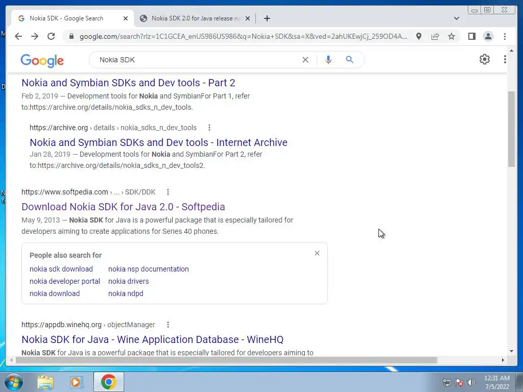Screen dimensions: 523x392
Task: Open options for appdb.winehq.org result
Action: tap(168, 325)
